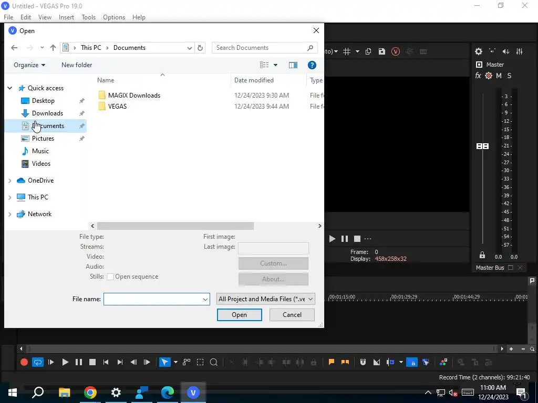Open the File name history dropdown

pos(205,299)
